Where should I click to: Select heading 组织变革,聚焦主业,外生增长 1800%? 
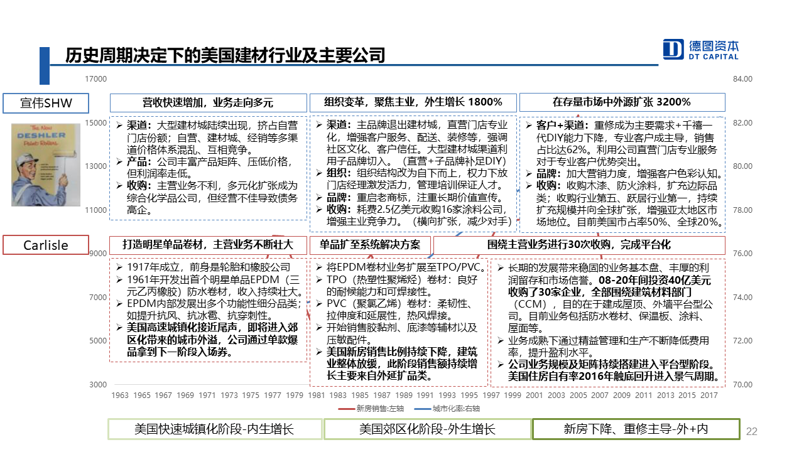(x=413, y=102)
